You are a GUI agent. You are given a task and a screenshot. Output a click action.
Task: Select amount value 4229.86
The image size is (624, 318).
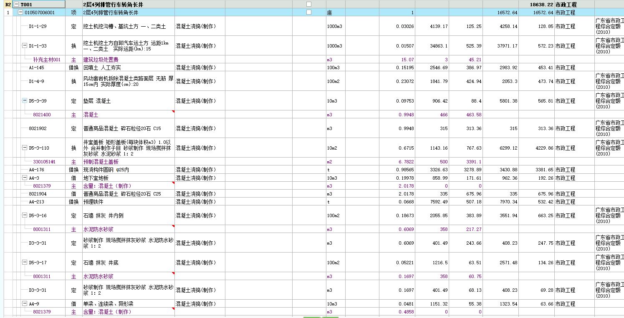click(545, 148)
